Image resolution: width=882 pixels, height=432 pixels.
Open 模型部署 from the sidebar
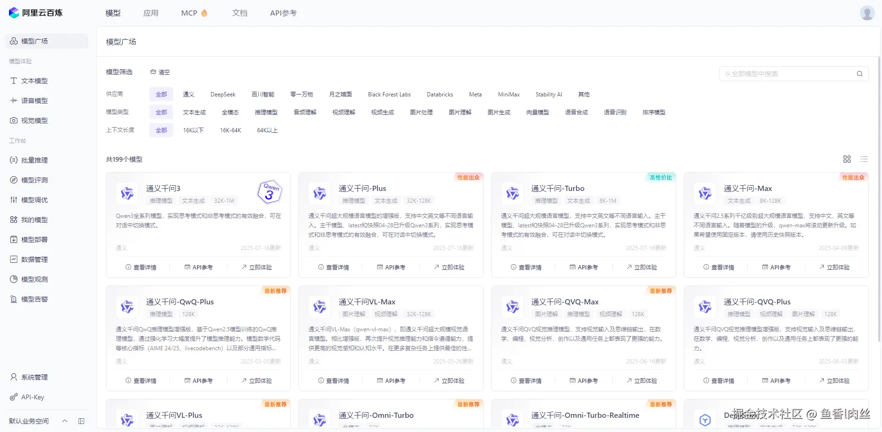click(x=33, y=239)
